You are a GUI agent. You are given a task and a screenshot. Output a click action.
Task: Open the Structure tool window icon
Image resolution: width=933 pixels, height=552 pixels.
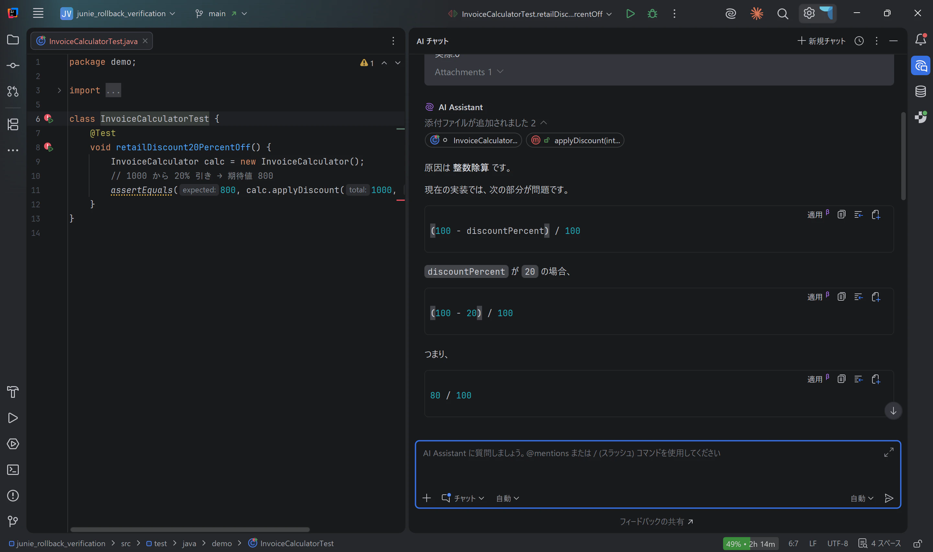(x=13, y=124)
